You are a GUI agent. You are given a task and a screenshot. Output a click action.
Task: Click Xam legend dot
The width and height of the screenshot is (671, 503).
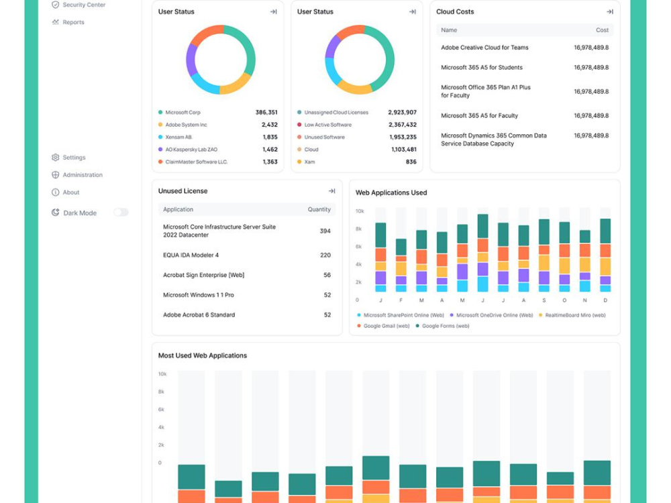click(299, 162)
